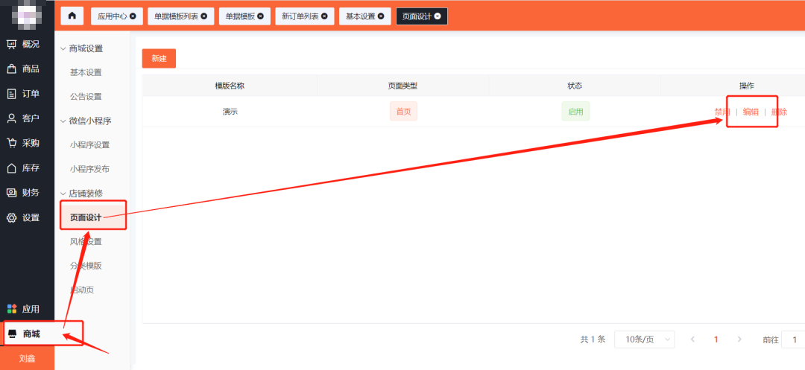
Task: Open the 10条/页 page size dropdown
Action: [x=644, y=339]
